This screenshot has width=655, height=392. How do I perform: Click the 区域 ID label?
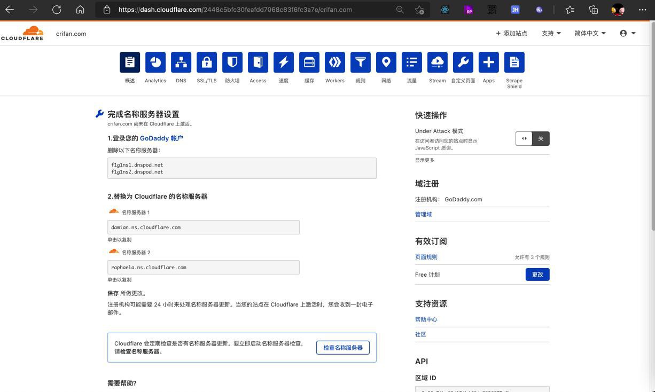[426, 378]
